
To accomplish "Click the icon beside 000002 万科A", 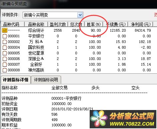I will [x=5, y=42].
